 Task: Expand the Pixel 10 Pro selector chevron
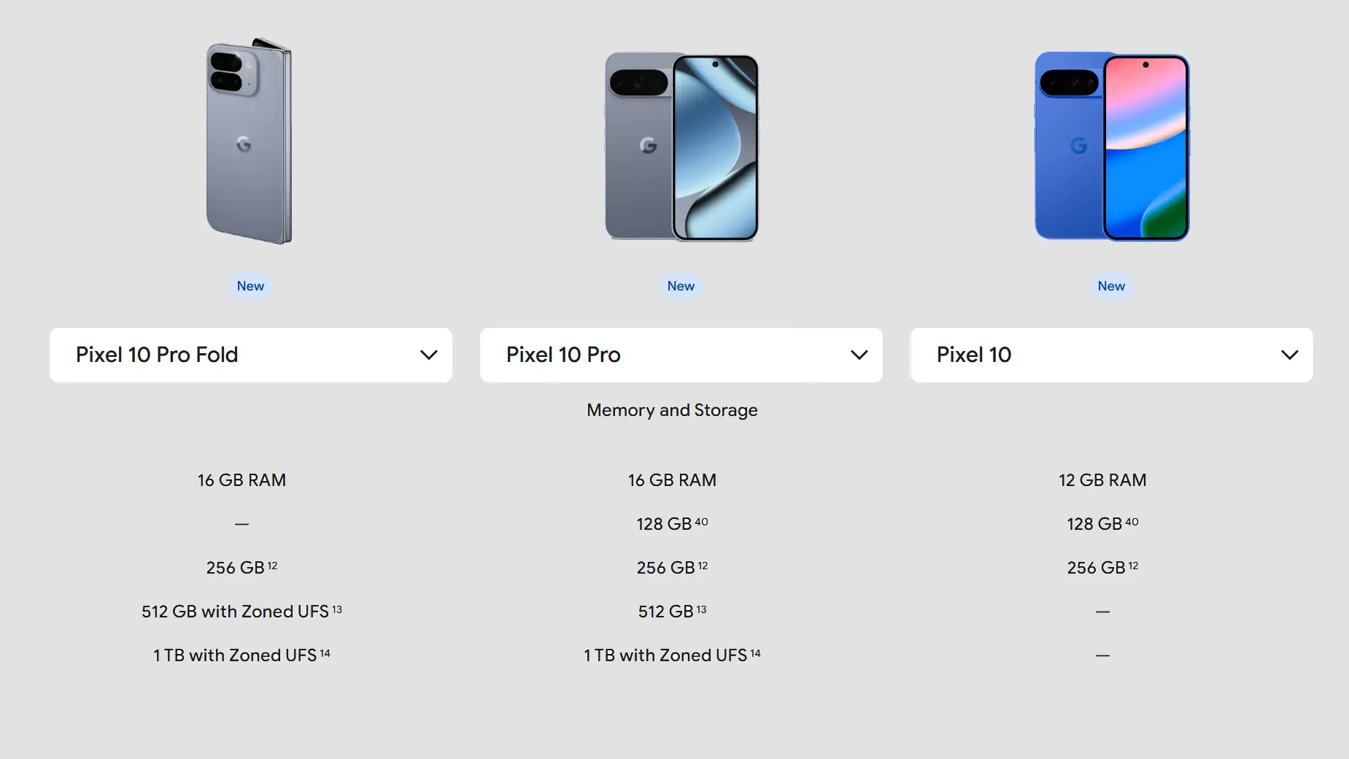(859, 355)
